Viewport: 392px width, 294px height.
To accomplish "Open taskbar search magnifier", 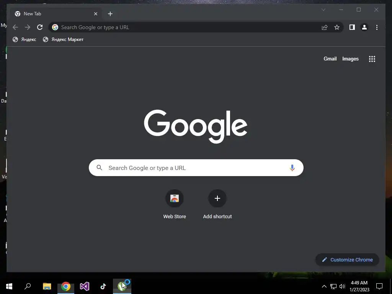I will point(28,286).
